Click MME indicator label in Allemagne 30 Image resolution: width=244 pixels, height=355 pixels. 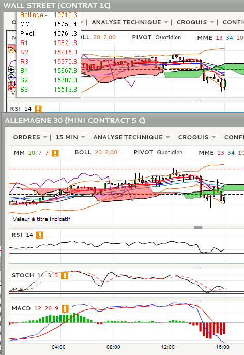click(x=221, y=153)
